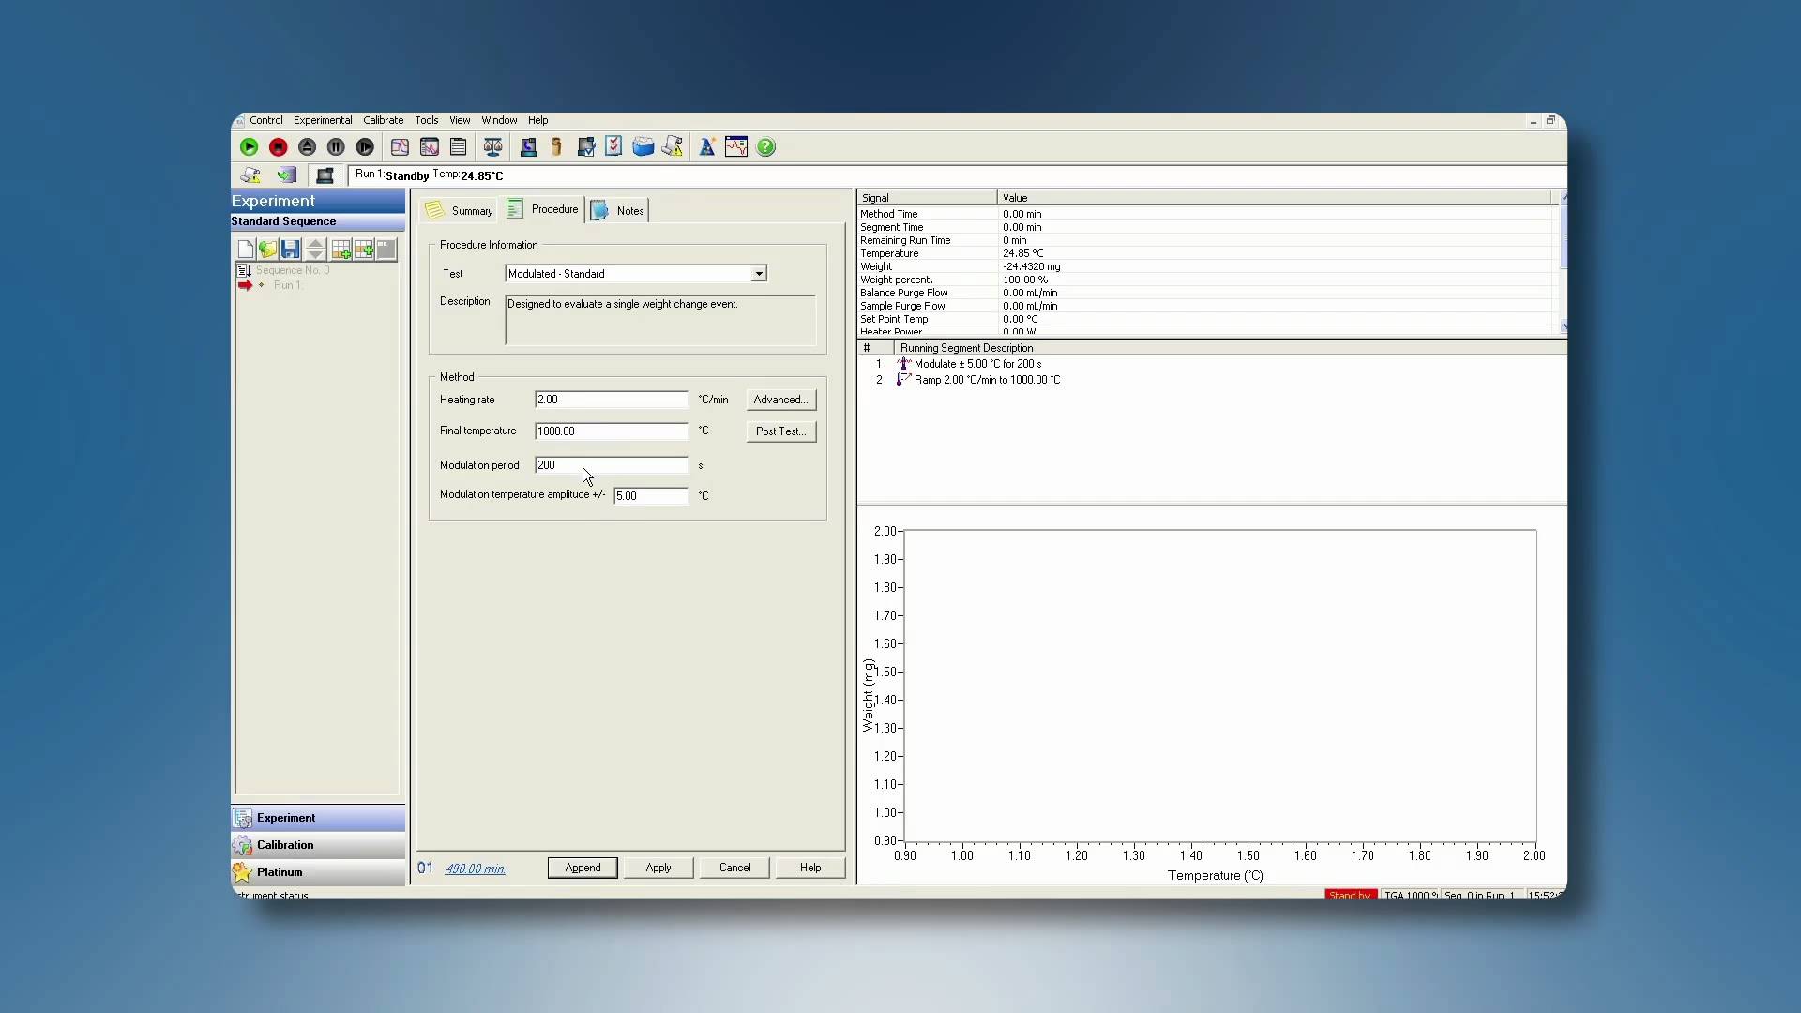Viewport: 1801px width, 1013px height.
Task: Click the 490.00 min run time link
Action: (475, 869)
